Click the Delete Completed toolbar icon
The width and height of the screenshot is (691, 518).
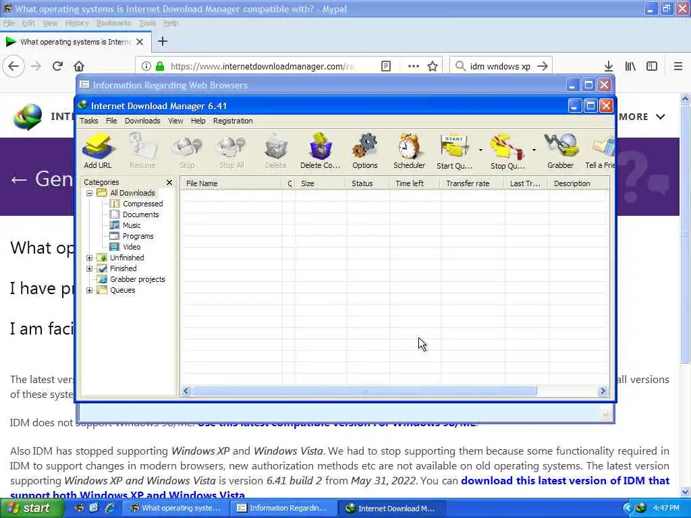320,151
